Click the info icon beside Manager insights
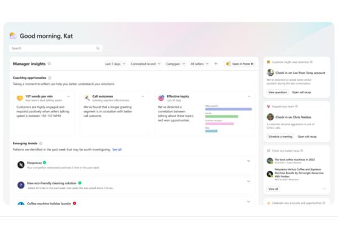Image resolution: width=338 pixels, height=236 pixels. coord(49,63)
